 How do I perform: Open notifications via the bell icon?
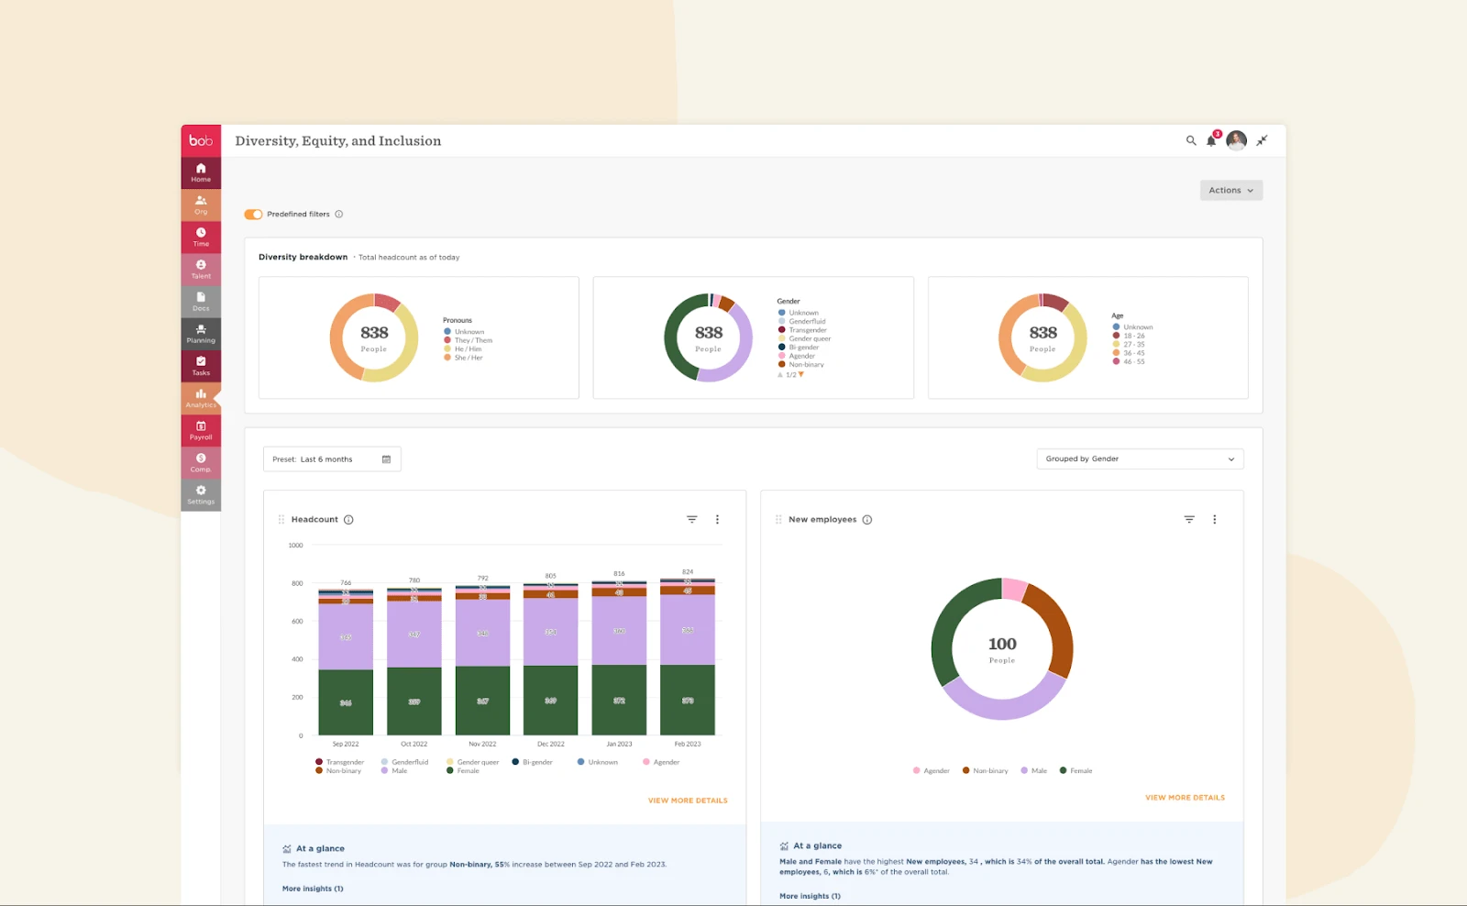click(1211, 140)
